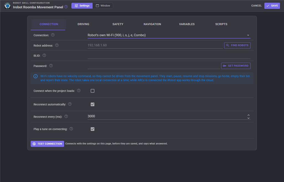Click into the BLID input field
Viewport: 284px width, 182px height.
coord(169,56)
